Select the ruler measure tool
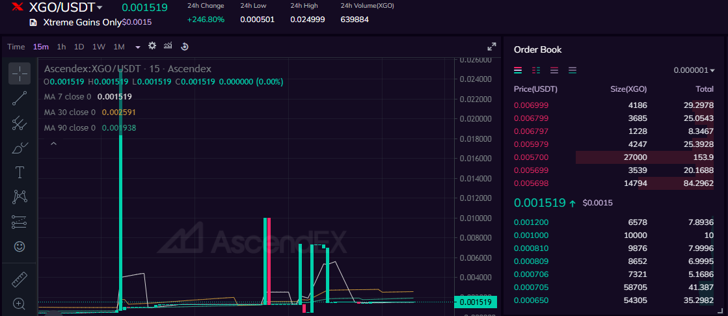 pyautogui.click(x=20, y=280)
